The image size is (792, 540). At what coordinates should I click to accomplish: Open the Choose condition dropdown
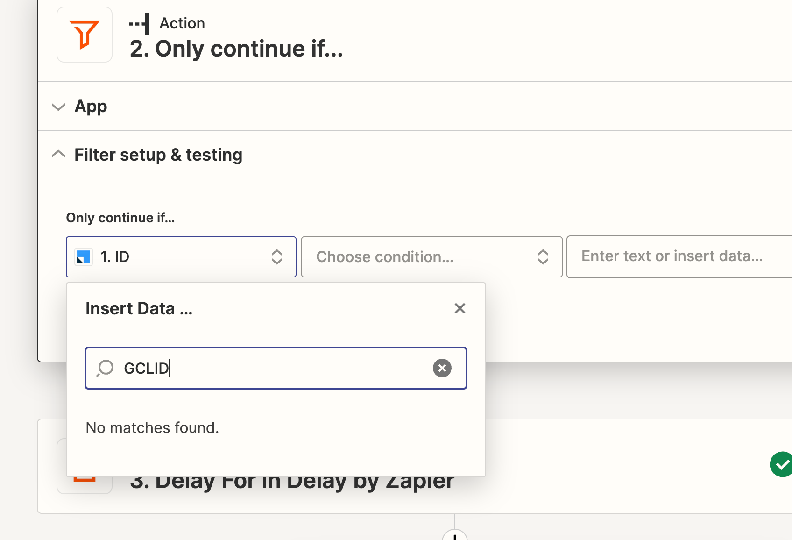432,257
